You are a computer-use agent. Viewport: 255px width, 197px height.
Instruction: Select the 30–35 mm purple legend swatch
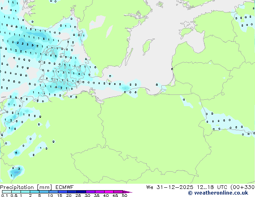(x=90, y=192)
